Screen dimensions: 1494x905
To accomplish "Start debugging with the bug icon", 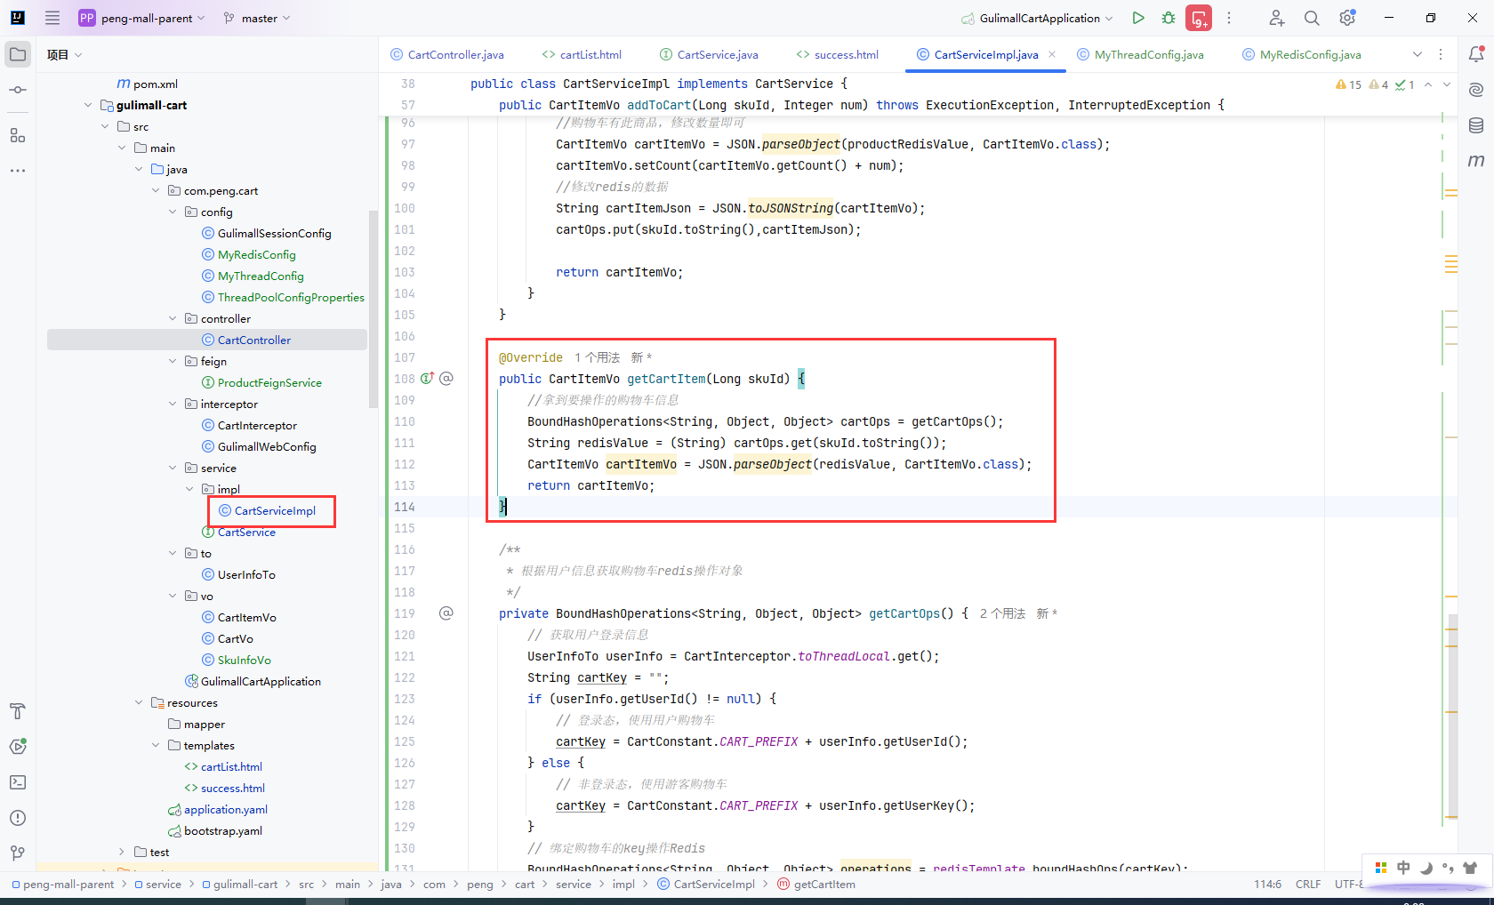I will tap(1169, 18).
